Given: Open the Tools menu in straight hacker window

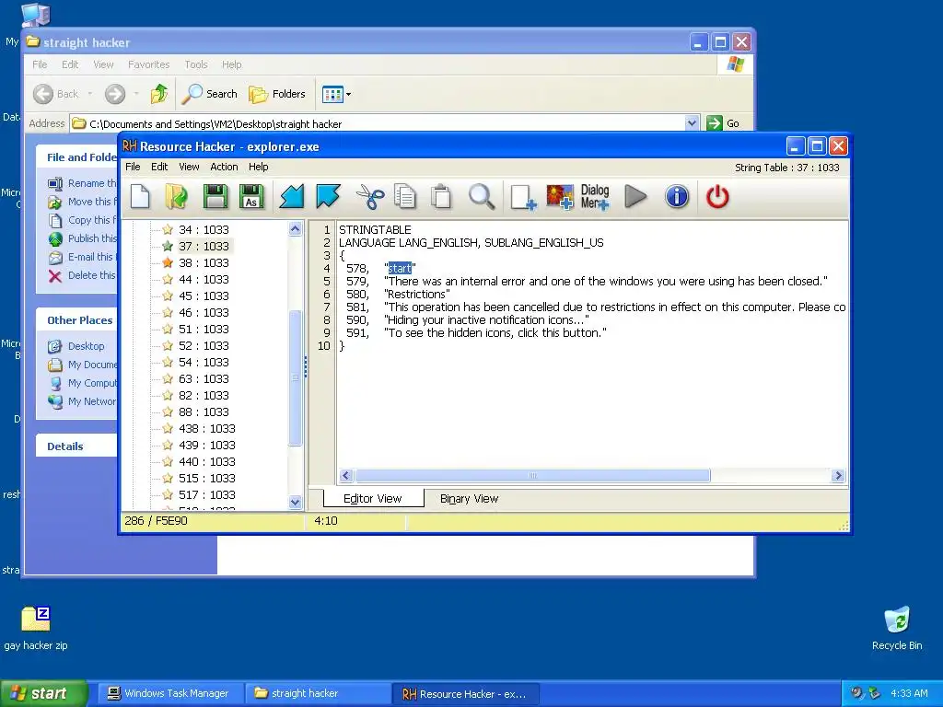Looking at the screenshot, I should (196, 64).
